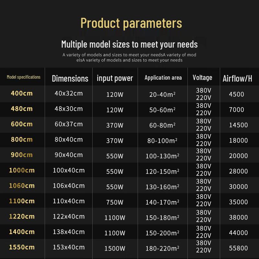Click the Voltage column header
The height and width of the screenshot is (259, 259).
click(202, 77)
